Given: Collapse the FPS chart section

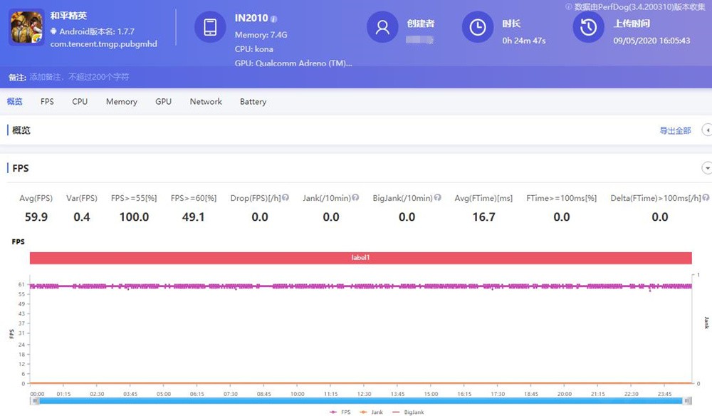Looking at the screenshot, I should 706,168.
